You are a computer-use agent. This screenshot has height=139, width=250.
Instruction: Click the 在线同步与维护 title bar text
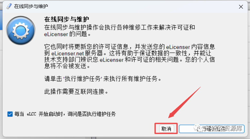(31, 6)
